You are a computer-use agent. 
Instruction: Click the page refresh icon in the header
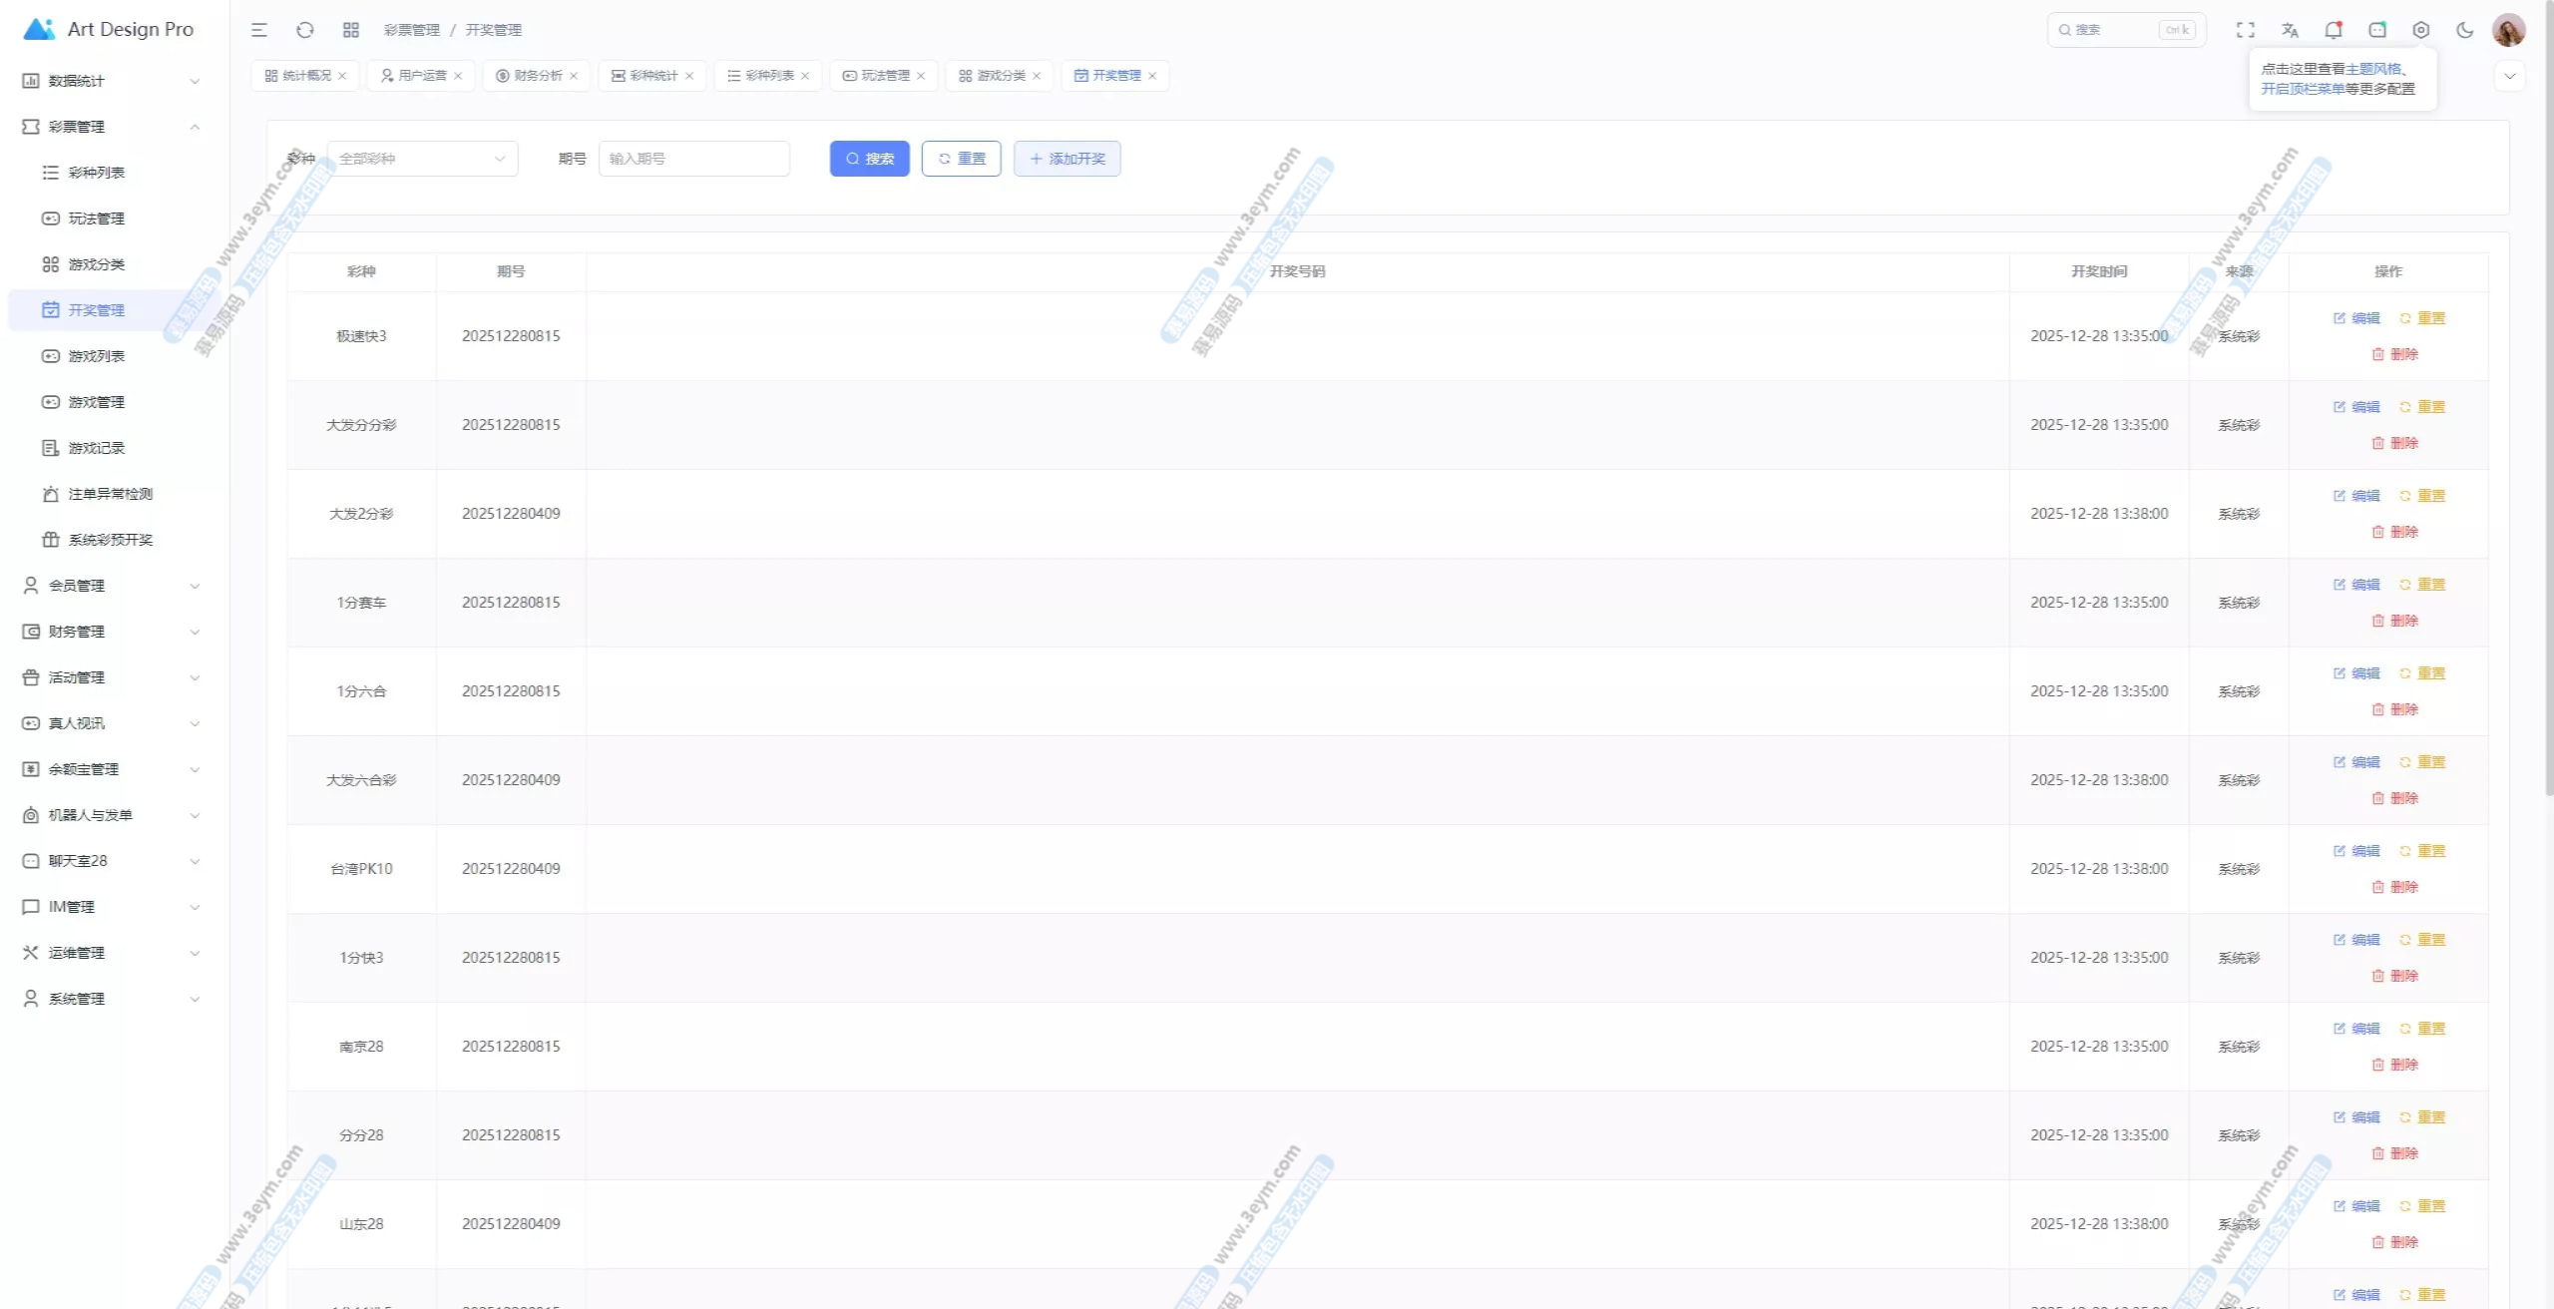click(x=305, y=30)
